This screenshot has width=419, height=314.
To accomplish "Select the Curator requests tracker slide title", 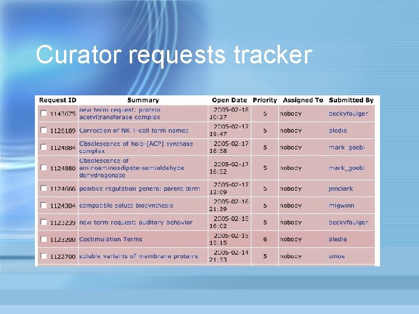I will coord(174,55).
